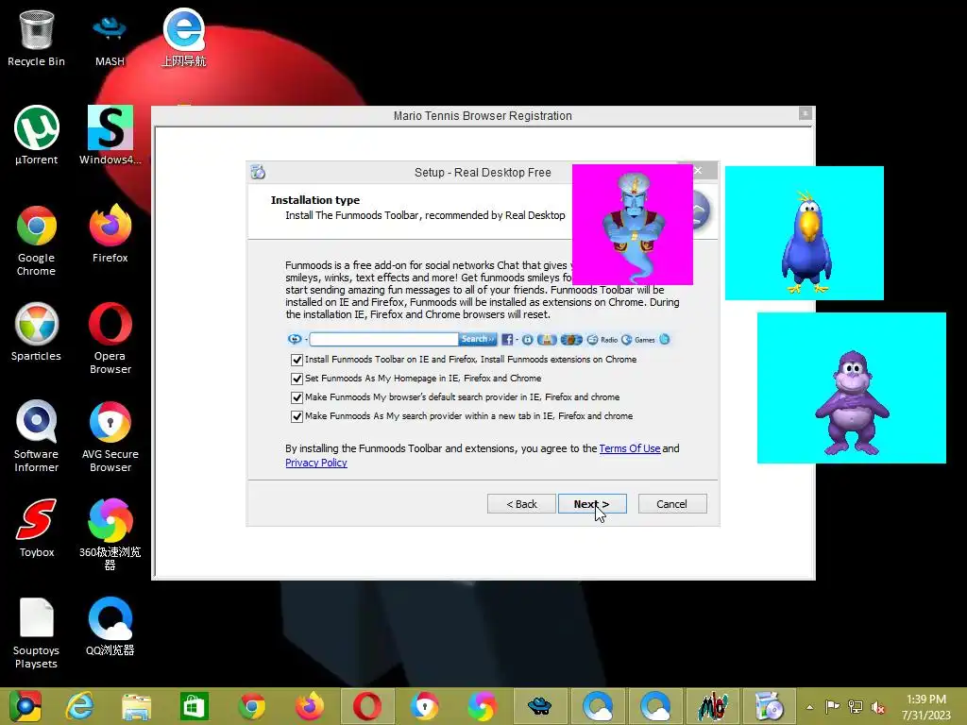Open 360 browser from the taskbar
Screen dimensions: 967x725
click(482, 706)
